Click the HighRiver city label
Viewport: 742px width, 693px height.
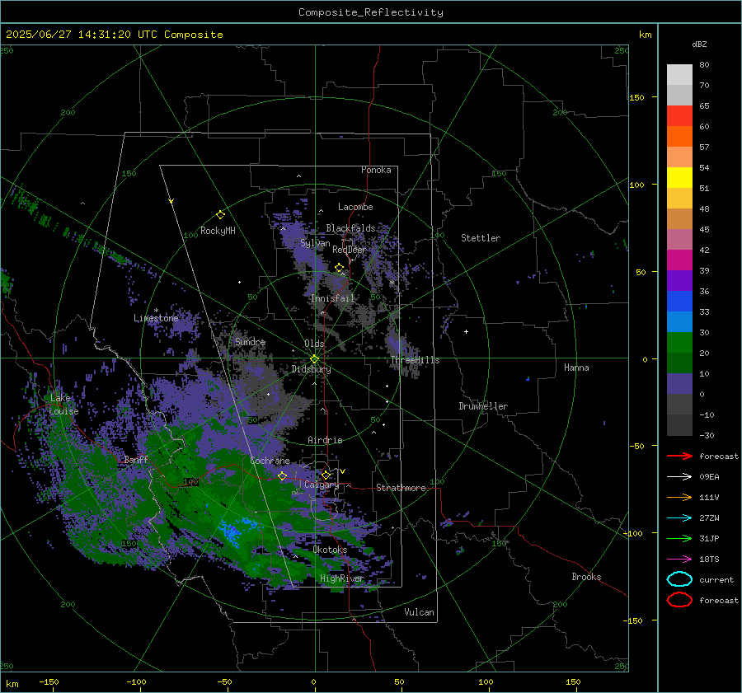coord(341,578)
